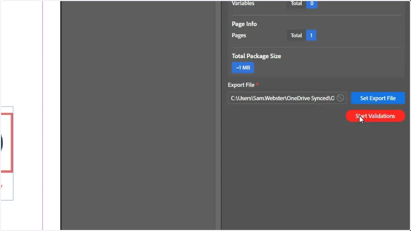Click the clear icon in export path field

340,98
